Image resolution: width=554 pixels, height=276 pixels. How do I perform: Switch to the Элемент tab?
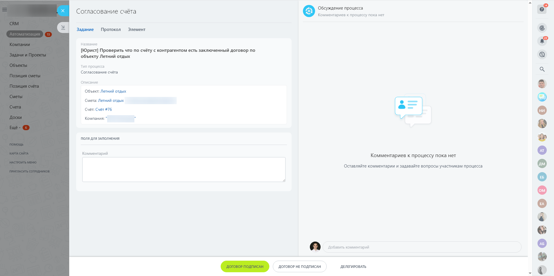pyautogui.click(x=137, y=30)
